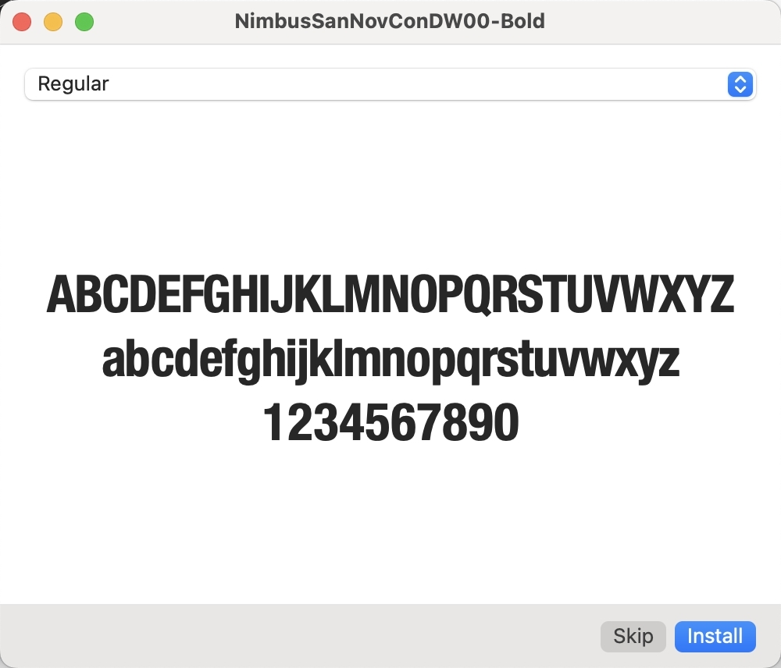Open the Regular font style dropdown
Viewport: 781px width, 668px height.
tap(389, 84)
